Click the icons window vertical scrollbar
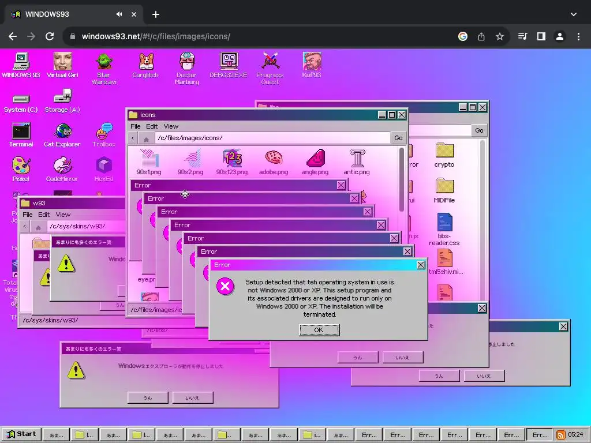 402,180
